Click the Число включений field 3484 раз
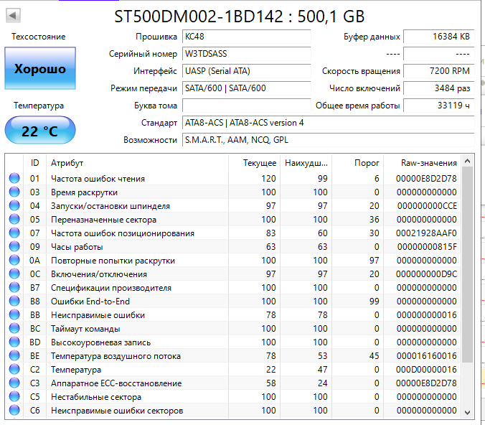Viewport: 485px width, 425px height. point(439,88)
